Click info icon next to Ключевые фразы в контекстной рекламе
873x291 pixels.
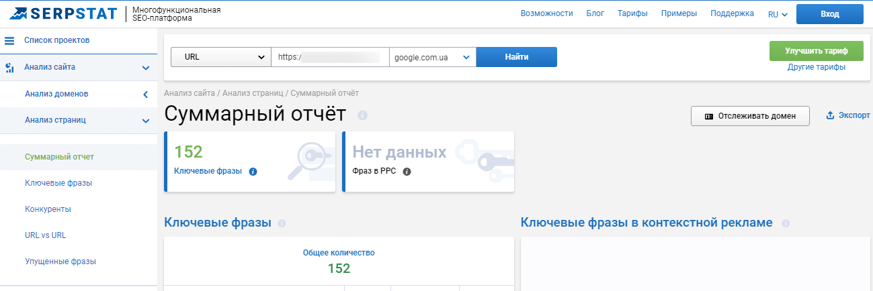[786, 223]
